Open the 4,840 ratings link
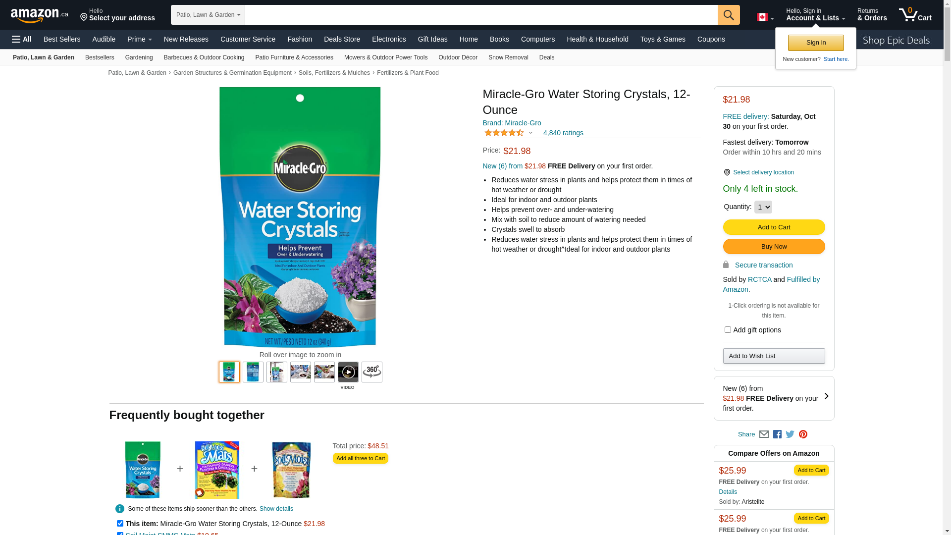951x535 pixels. (x=563, y=133)
